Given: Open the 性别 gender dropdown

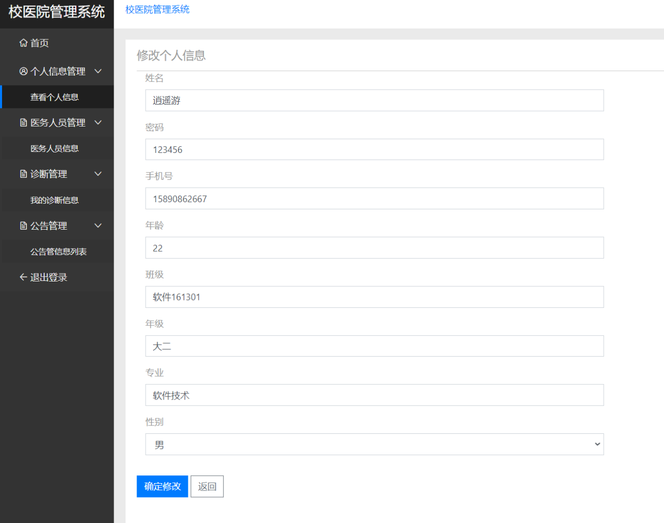Looking at the screenshot, I should (x=374, y=444).
